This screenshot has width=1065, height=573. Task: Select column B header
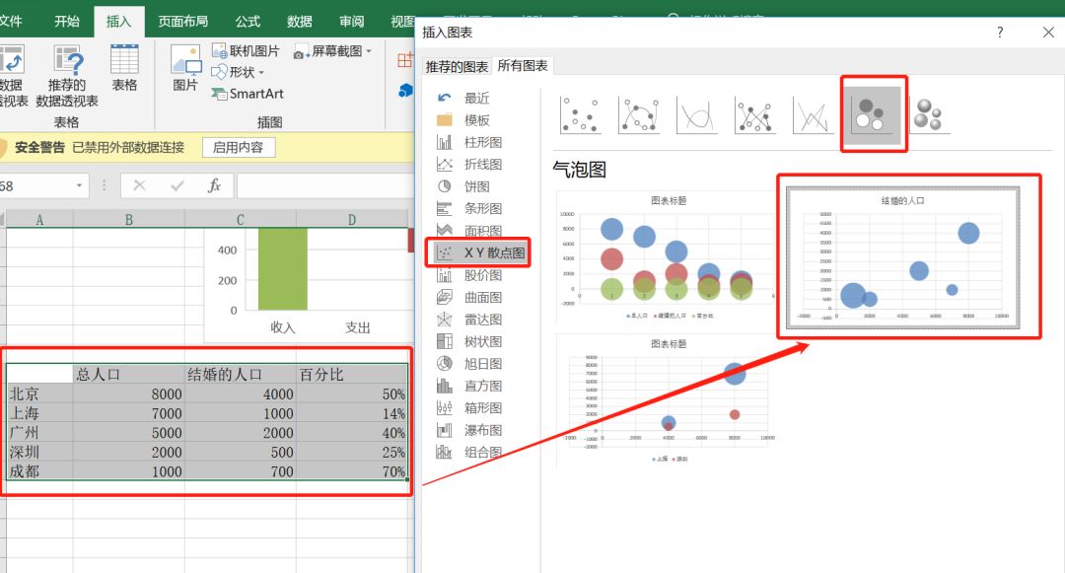129,219
